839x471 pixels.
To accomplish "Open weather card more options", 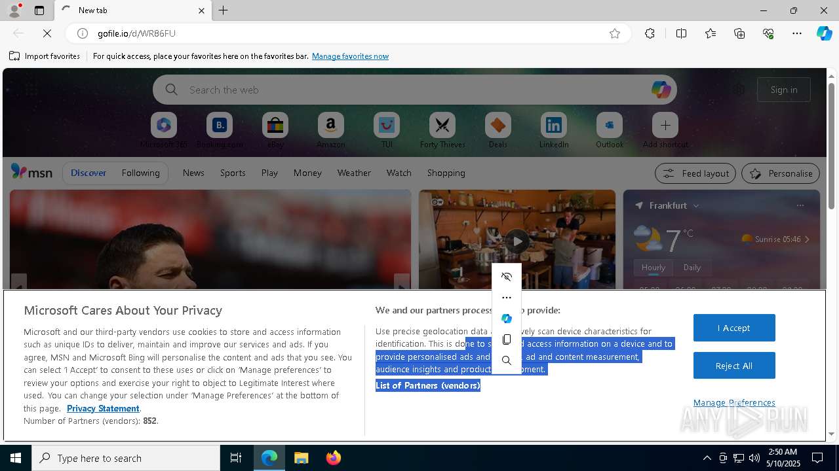I will click(800, 205).
